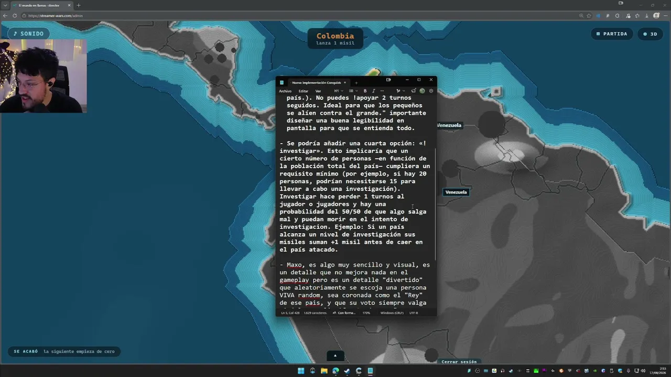Open Notepad settings gear

(431, 91)
